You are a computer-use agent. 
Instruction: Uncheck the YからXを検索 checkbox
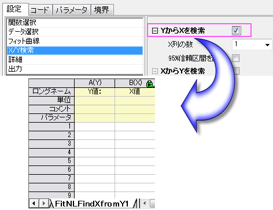click(x=236, y=30)
